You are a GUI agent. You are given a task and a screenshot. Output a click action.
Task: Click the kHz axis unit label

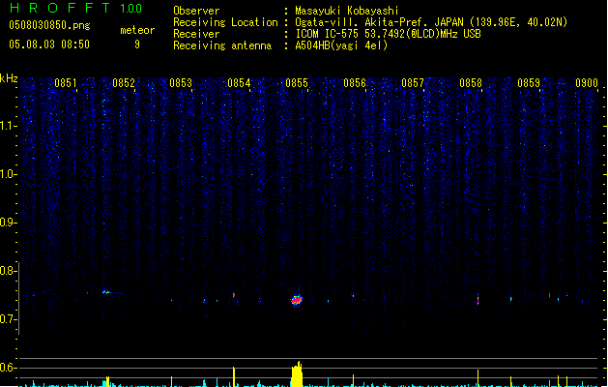9,78
